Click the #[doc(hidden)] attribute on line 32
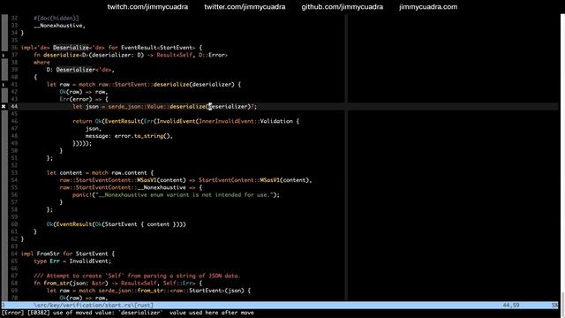 (56, 18)
